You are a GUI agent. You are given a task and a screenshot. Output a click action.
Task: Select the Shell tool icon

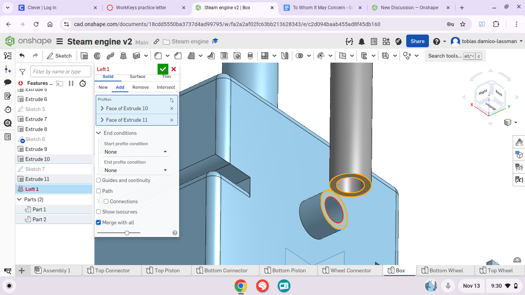coord(224,56)
